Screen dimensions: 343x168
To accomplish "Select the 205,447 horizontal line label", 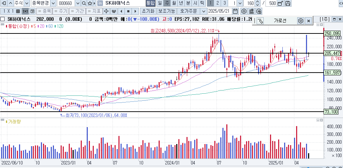I will click(x=332, y=53).
